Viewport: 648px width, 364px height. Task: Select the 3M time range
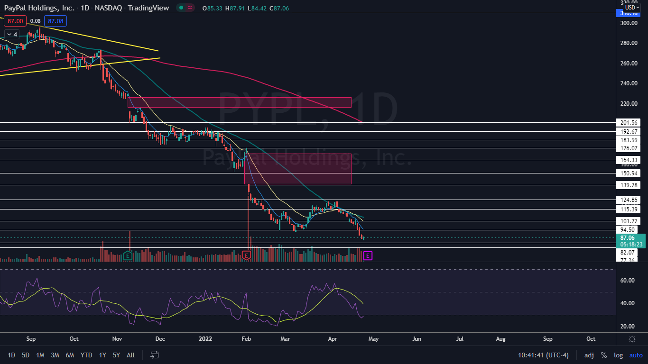click(55, 355)
